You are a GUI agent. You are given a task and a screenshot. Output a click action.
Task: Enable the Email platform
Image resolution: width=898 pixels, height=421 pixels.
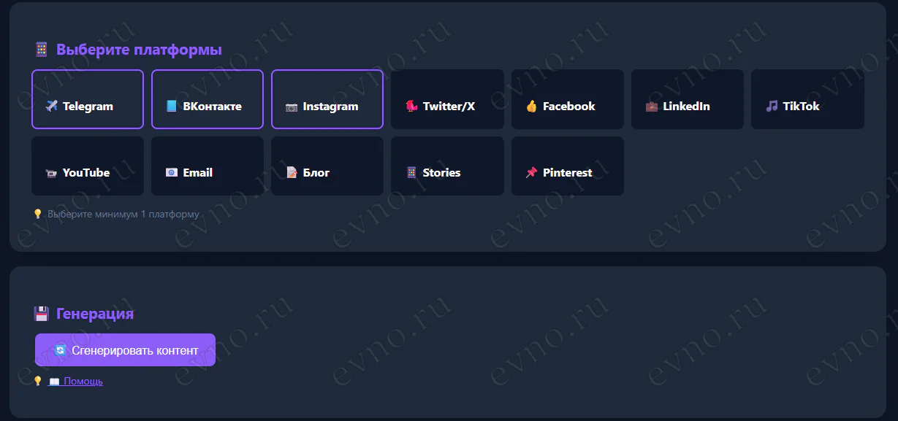click(x=208, y=166)
